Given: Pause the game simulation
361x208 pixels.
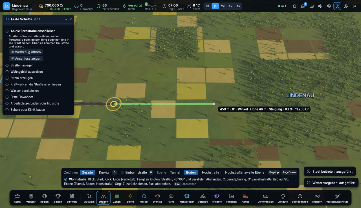Looking at the screenshot, I should (208, 6).
